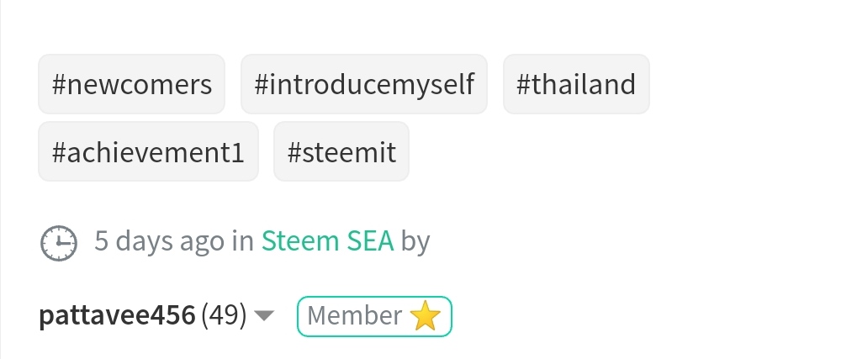This screenshot has height=359, width=857.
Task: Browse posts tagged #thailand
Action: click(x=576, y=84)
